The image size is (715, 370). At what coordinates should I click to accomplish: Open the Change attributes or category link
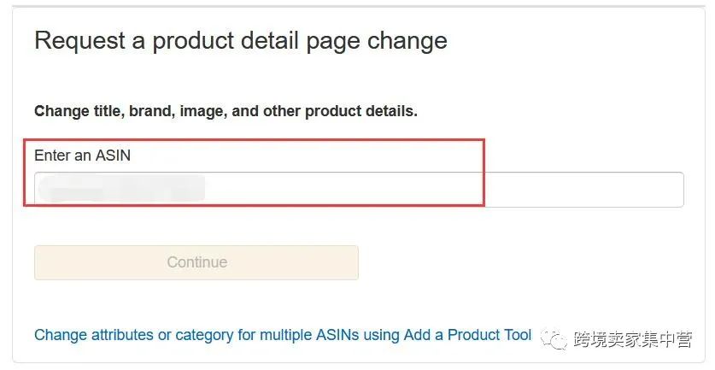[x=283, y=335]
